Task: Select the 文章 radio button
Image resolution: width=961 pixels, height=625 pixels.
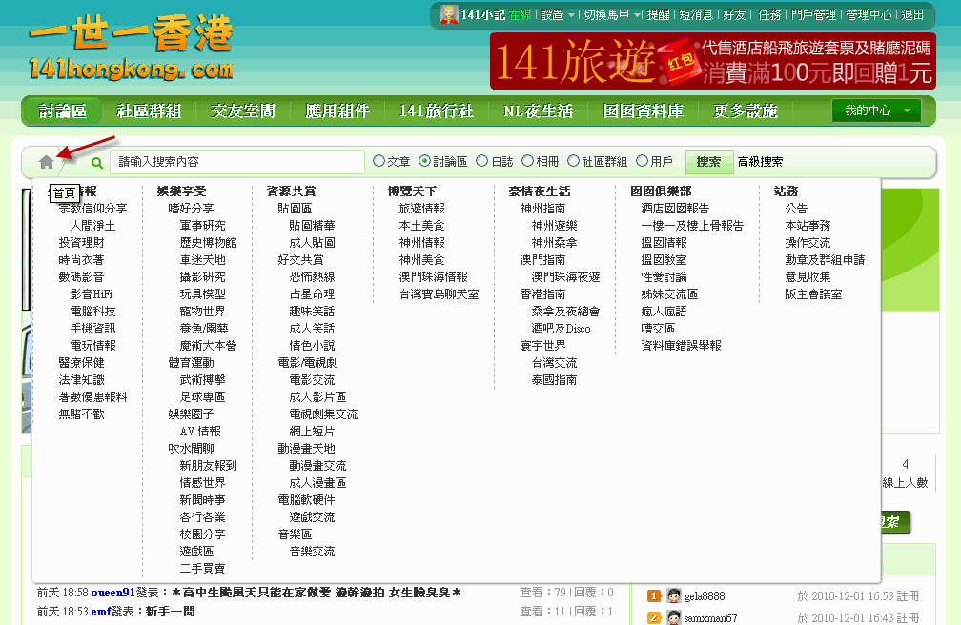Action: click(379, 162)
